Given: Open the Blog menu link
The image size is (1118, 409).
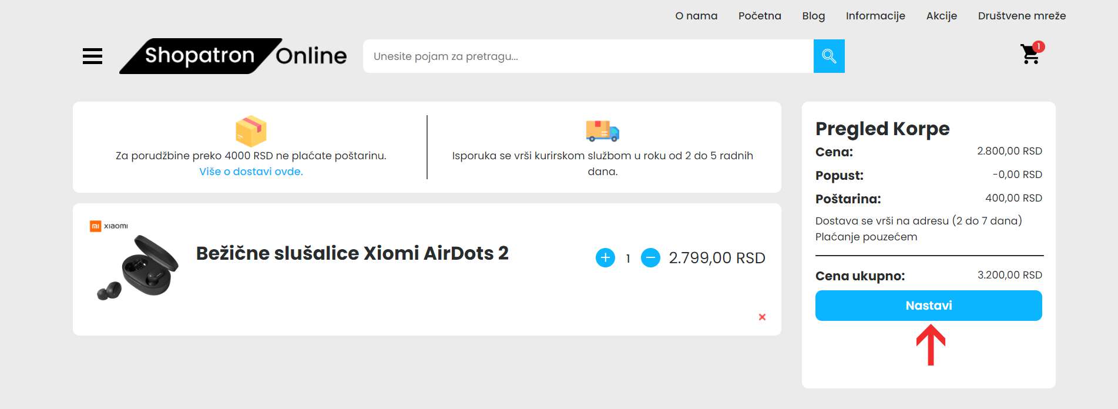Looking at the screenshot, I should [x=813, y=16].
